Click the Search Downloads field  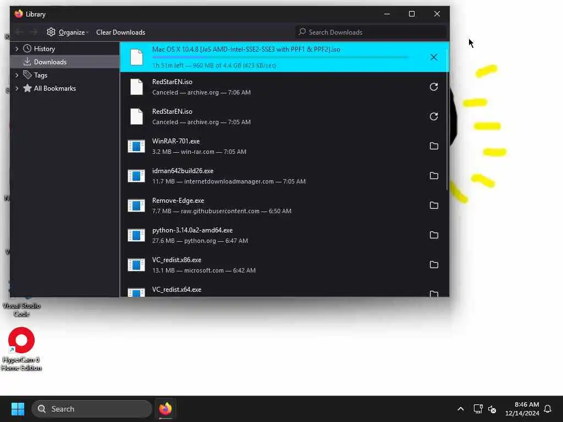(x=371, y=32)
